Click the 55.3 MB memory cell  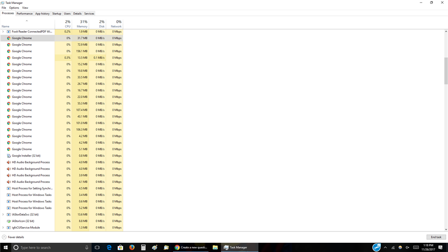coord(80,103)
